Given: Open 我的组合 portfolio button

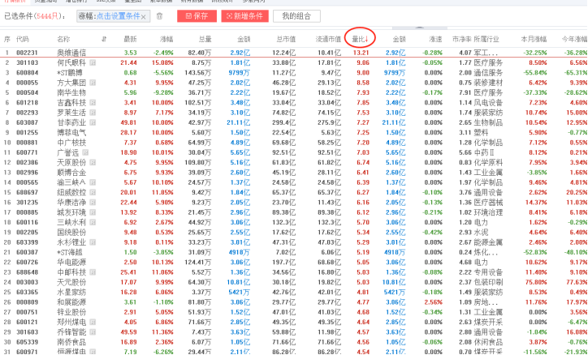Looking at the screenshot, I should click(x=296, y=16).
